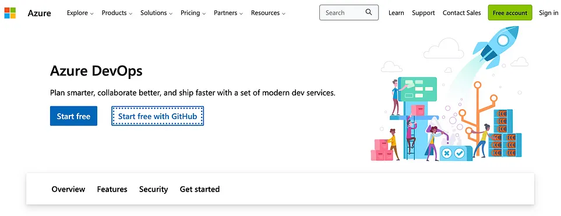Screen dimensions: 561x216
Task: Click the blue checkmark circle in illustration
Action: coord(459,154)
